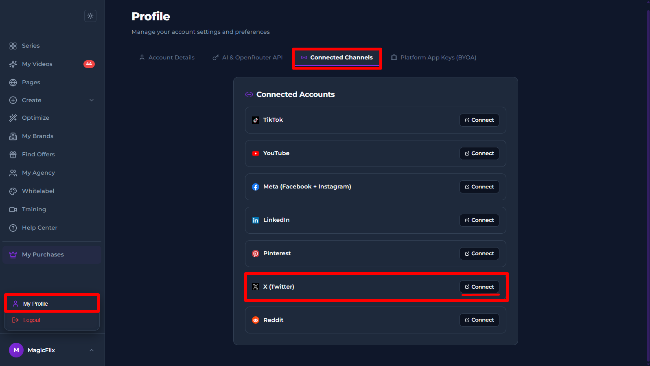650x366 pixels.
Task: Open My Purchases
Action: [52, 254]
